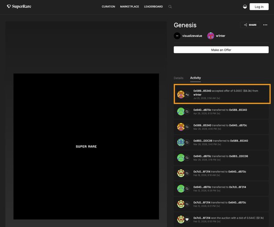Click transfer icon on Mar 28 4:00 PM row
The height and width of the screenshot is (227, 274).
point(187,127)
